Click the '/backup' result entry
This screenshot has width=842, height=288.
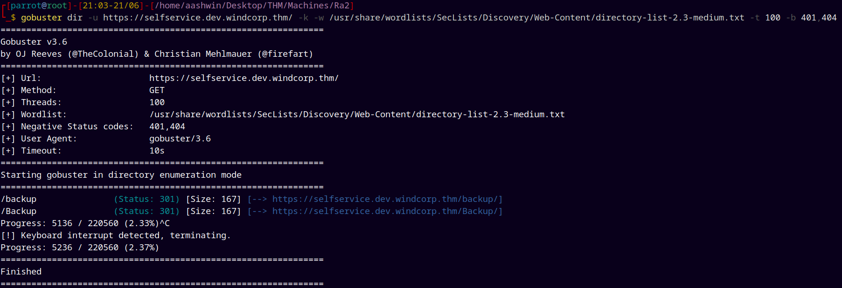[x=19, y=199]
